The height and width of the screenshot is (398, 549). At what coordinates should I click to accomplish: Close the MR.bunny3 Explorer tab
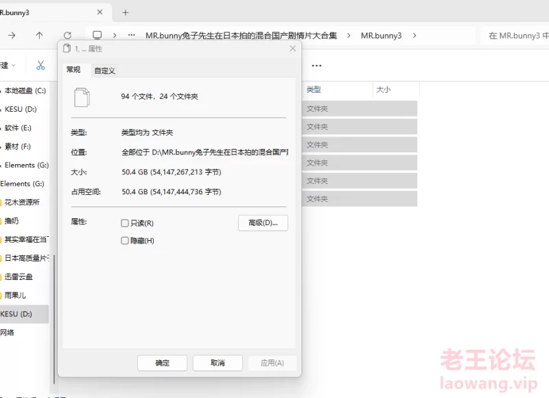[100, 12]
